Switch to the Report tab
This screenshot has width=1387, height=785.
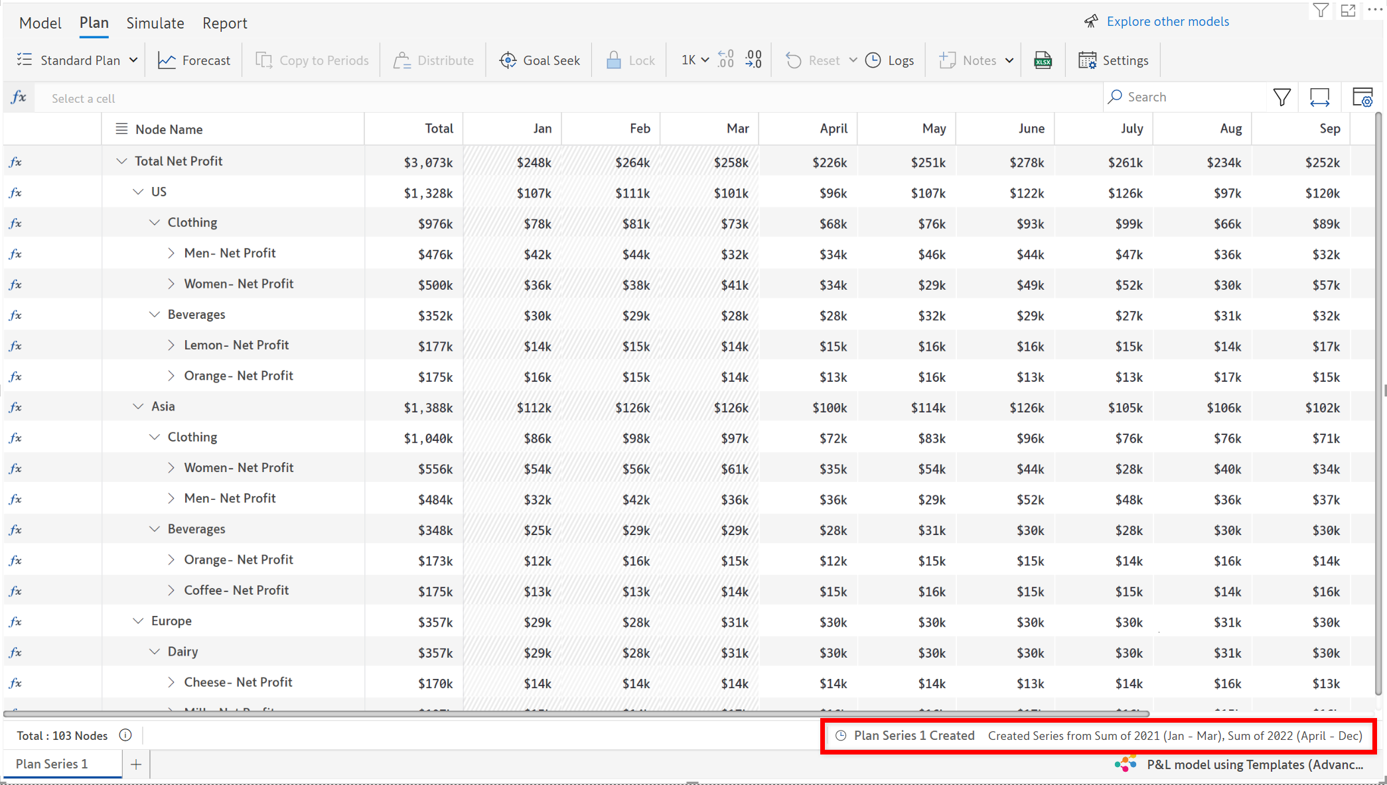click(224, 23)
